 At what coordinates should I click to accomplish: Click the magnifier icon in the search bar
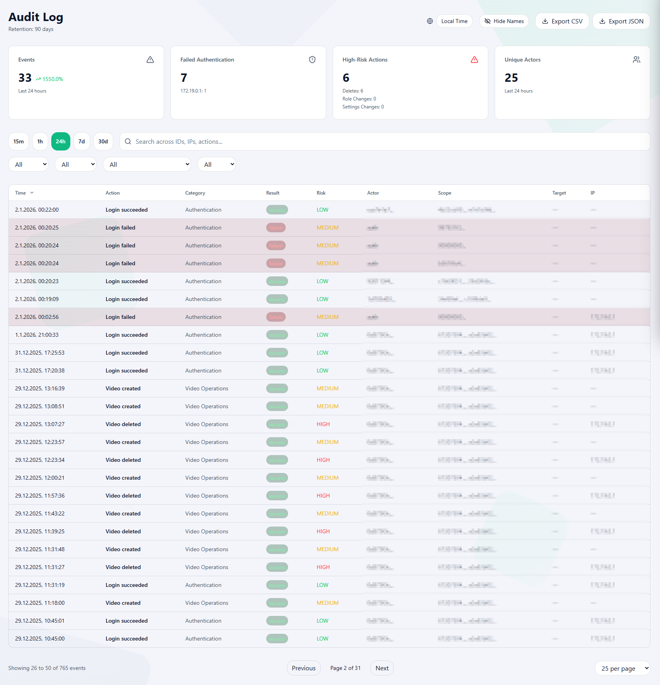pos(128,141)
